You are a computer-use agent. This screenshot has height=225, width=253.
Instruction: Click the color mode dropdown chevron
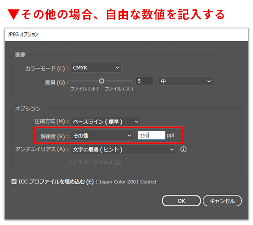(x=118, y=67)
